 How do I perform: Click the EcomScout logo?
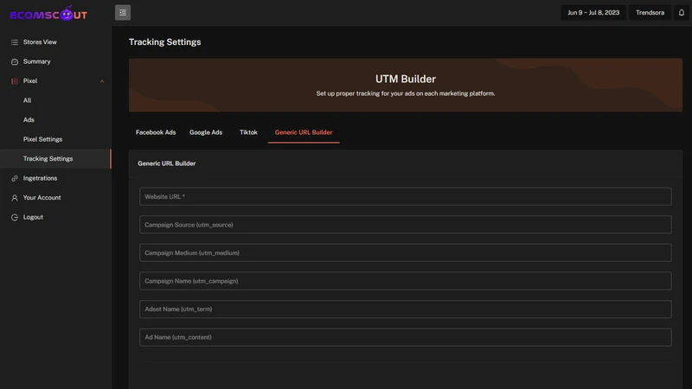point(48,14)
